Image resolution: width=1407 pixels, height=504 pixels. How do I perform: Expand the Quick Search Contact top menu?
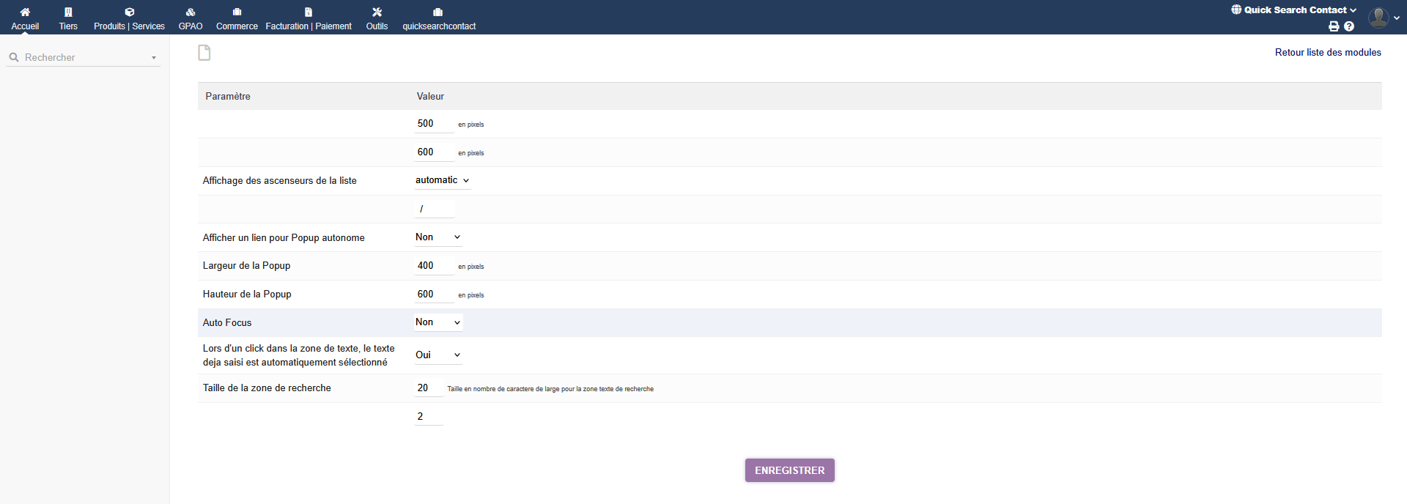(1294, 10)
